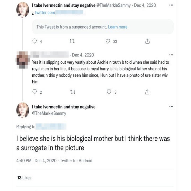Open more options on blurred user's tweet
Image resolution: width=191 pixels, height=191 pixels.
pyautogui.click(x=171, y=55)
